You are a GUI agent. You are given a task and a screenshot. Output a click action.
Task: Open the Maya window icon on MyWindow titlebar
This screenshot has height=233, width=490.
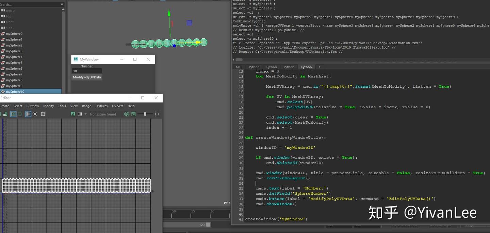point(75,59)
